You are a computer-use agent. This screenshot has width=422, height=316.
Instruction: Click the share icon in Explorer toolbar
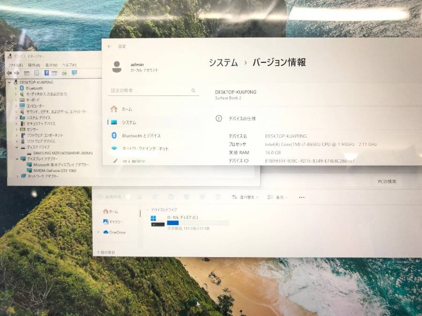(x=203, y=197)
